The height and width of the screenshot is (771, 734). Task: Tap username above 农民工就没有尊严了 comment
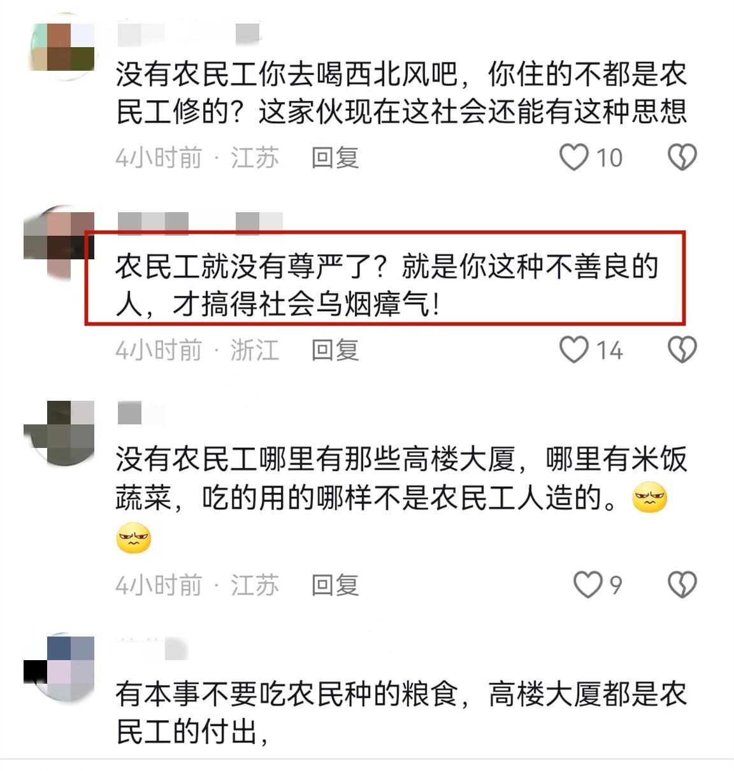pyautogui.click(x=200, y=224)
